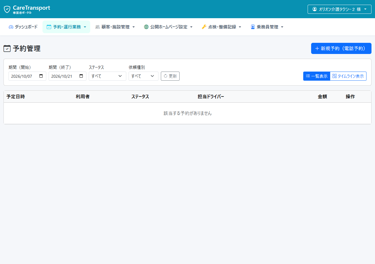Open the ステータス filter dropdown
375x264 pixels.
tap(108, 76)
